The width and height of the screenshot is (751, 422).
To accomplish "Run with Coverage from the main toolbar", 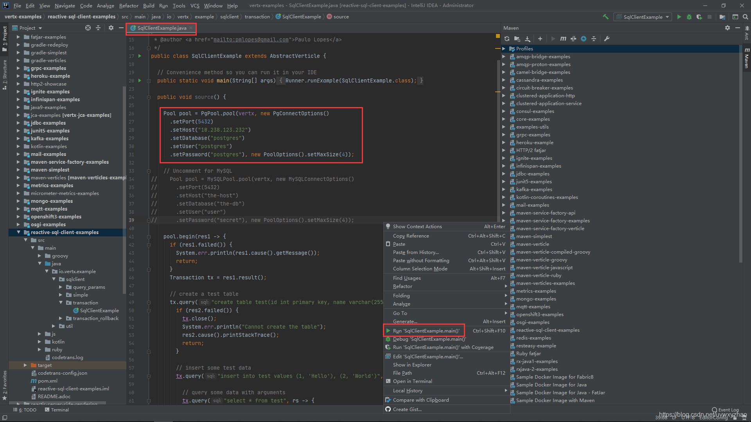I will [x=699, y=17].
